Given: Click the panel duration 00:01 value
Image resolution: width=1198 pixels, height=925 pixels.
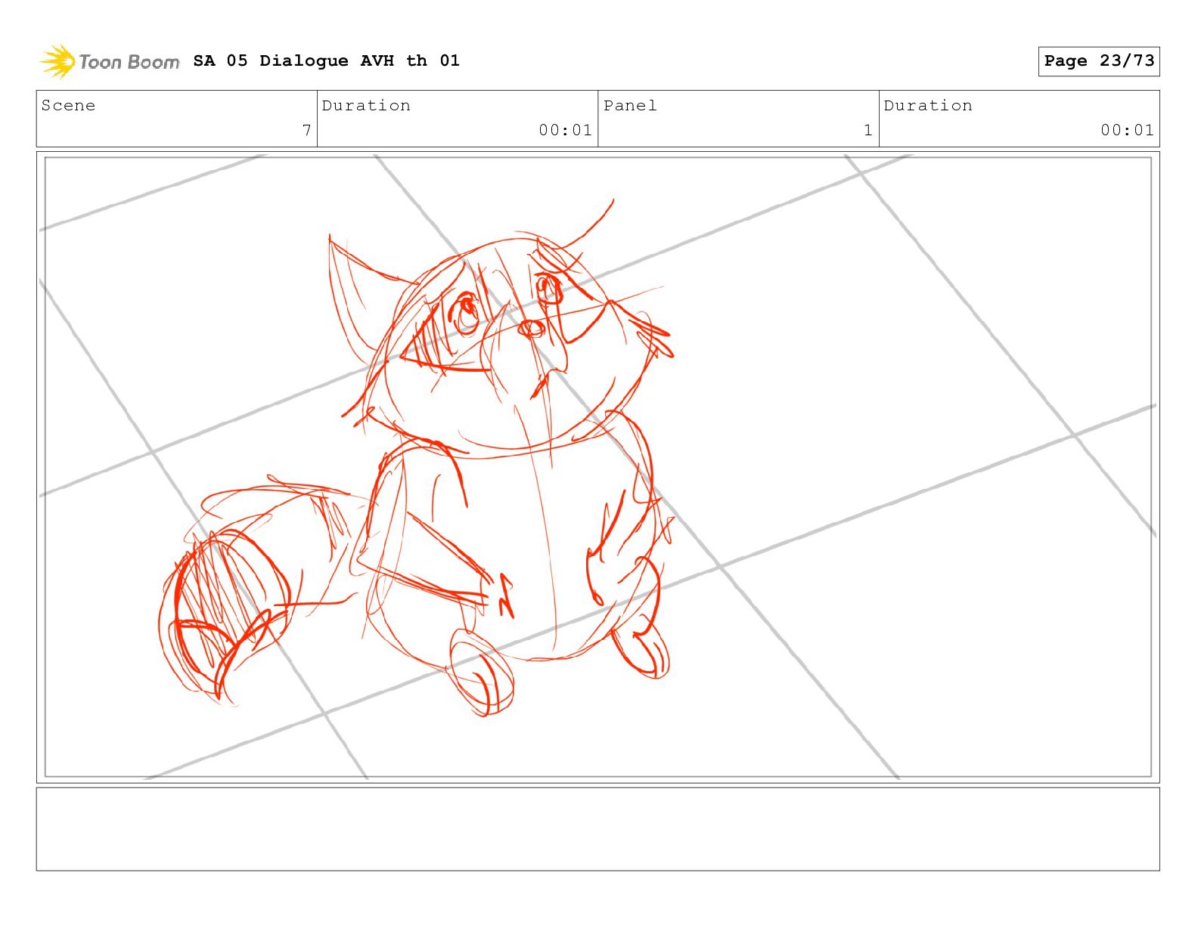Looking at the screenshot, I should pos(1127,130).
